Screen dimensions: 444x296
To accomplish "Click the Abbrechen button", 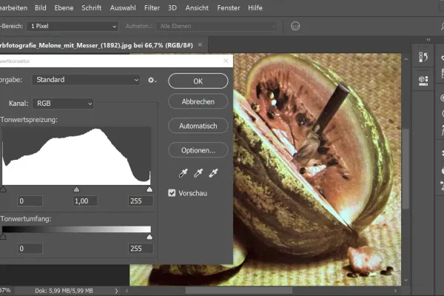I will coord(198,101).
